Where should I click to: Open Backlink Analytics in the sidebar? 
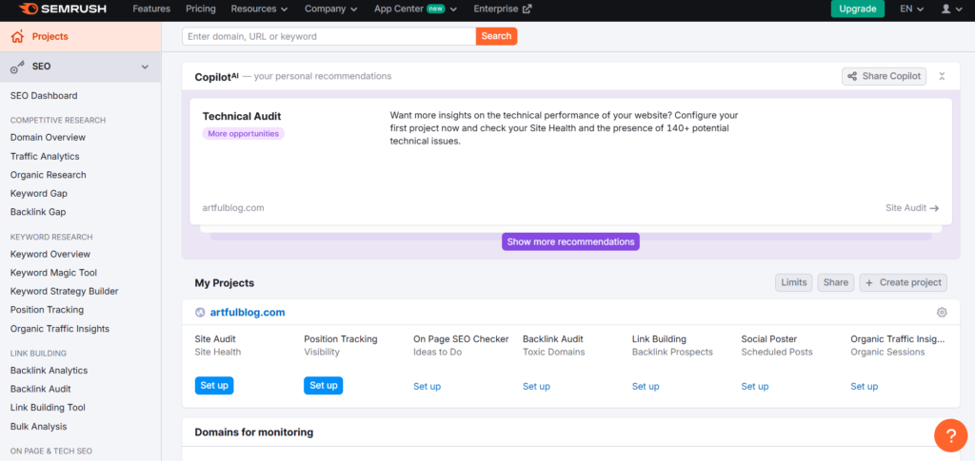coord(50,371)
